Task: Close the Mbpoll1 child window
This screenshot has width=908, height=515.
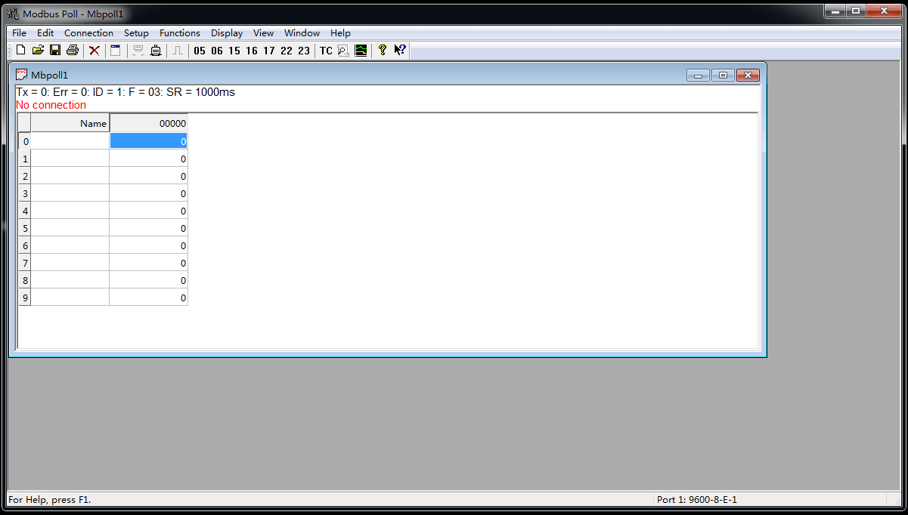Action: point(748,75)
